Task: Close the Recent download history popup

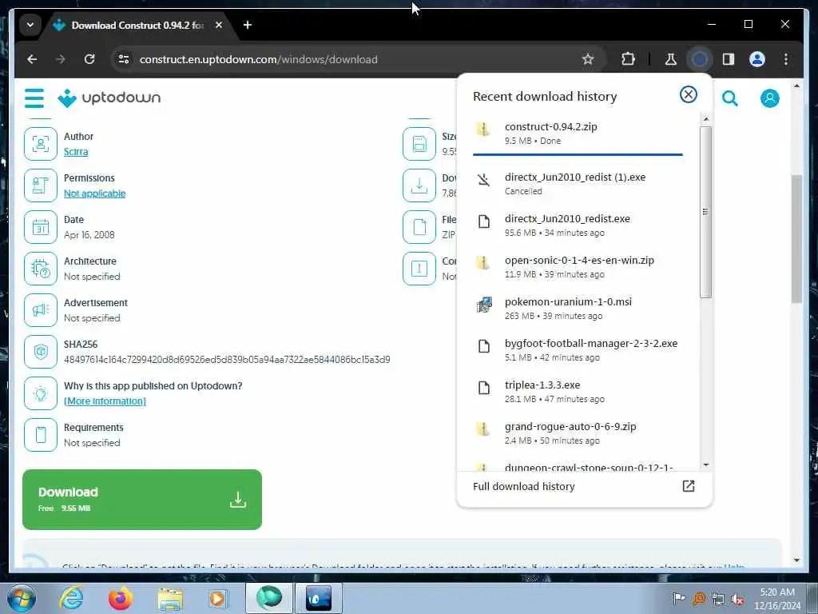Action: click(x=688, y=94)
